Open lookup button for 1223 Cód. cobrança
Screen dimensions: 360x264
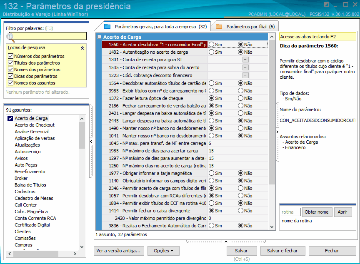[x=245, y=75]
